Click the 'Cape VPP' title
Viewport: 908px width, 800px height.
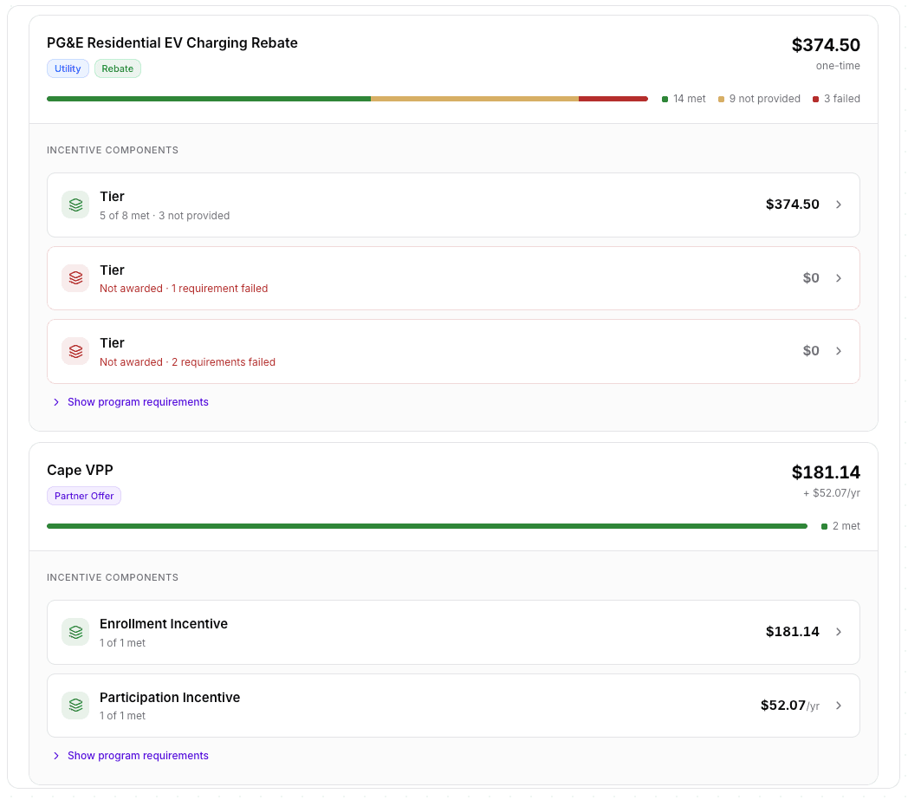tap(80, 470)
